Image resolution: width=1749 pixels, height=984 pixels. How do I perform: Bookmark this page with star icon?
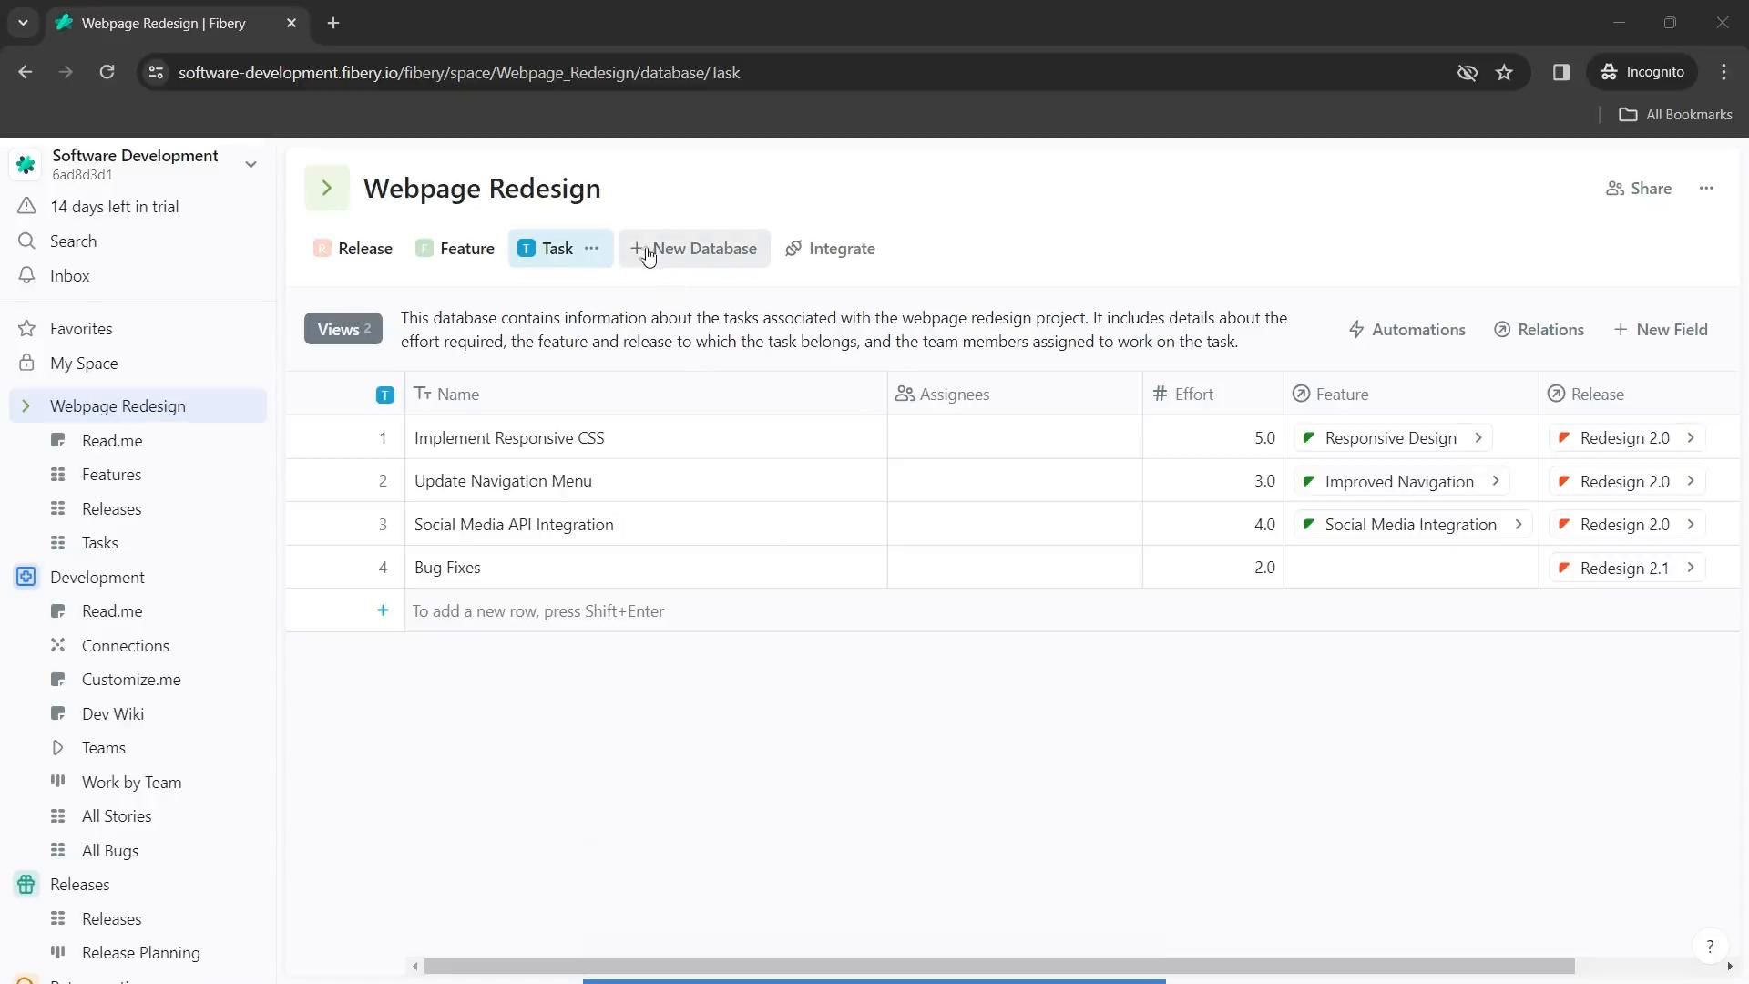1504,72
